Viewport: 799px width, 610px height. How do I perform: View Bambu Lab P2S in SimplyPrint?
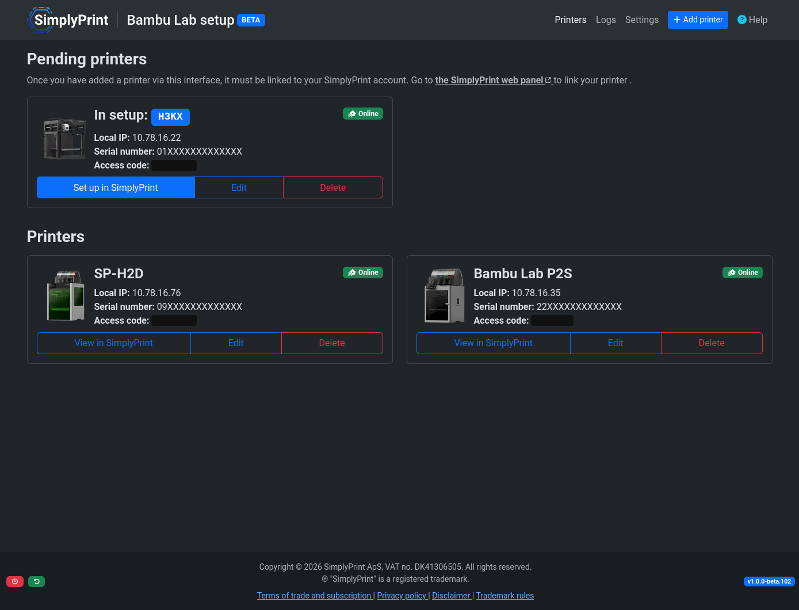point(494,343)
